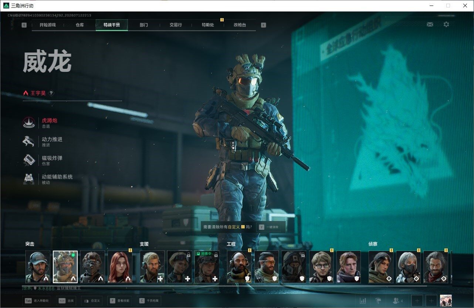Open the bar chart statistics icon
The height and width of the screenshot is (308, 474).
pyautogui.click(x=363, y=301)
